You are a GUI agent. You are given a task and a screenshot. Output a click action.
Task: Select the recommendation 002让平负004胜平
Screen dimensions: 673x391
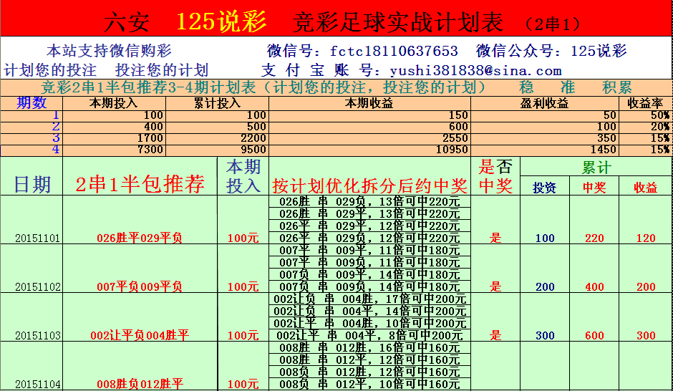tap(140, 336)
